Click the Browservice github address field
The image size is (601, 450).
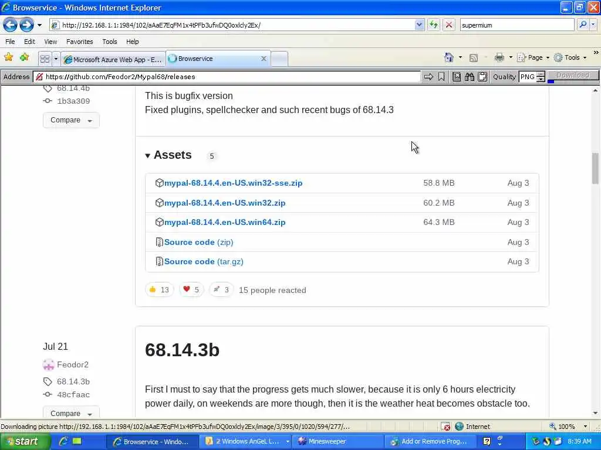[x=227, y=77]
